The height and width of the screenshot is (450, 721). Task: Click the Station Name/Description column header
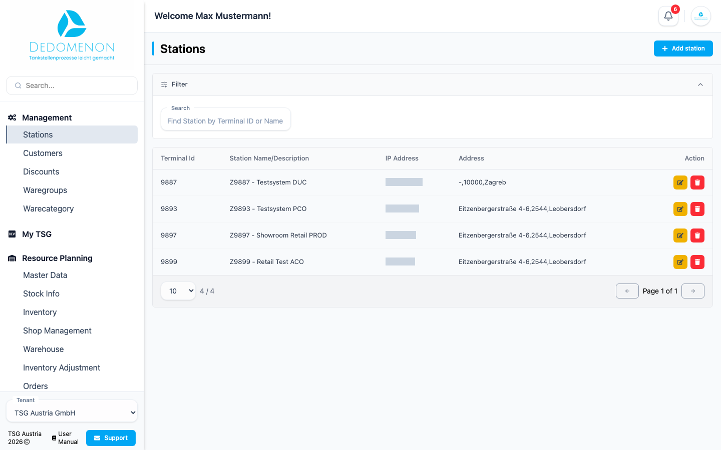(269, 158)
